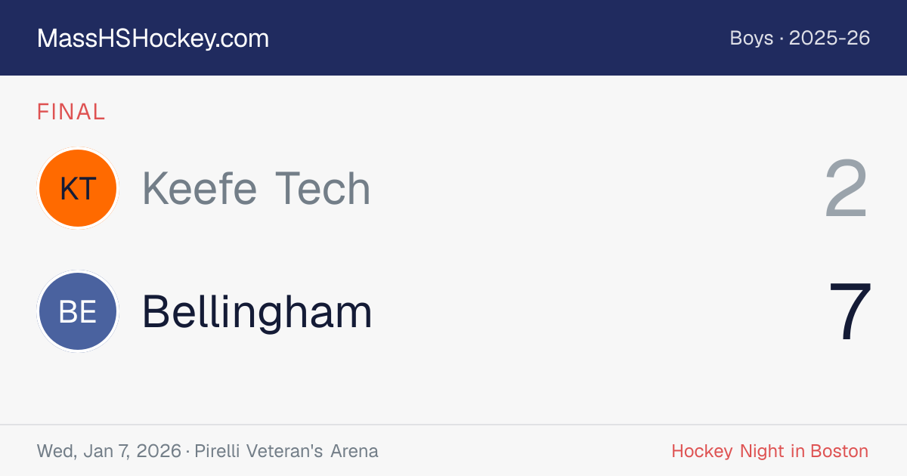The image size is (907, 476).
Task: Click the 2025-26 season text in header
Action: (830, 38)
